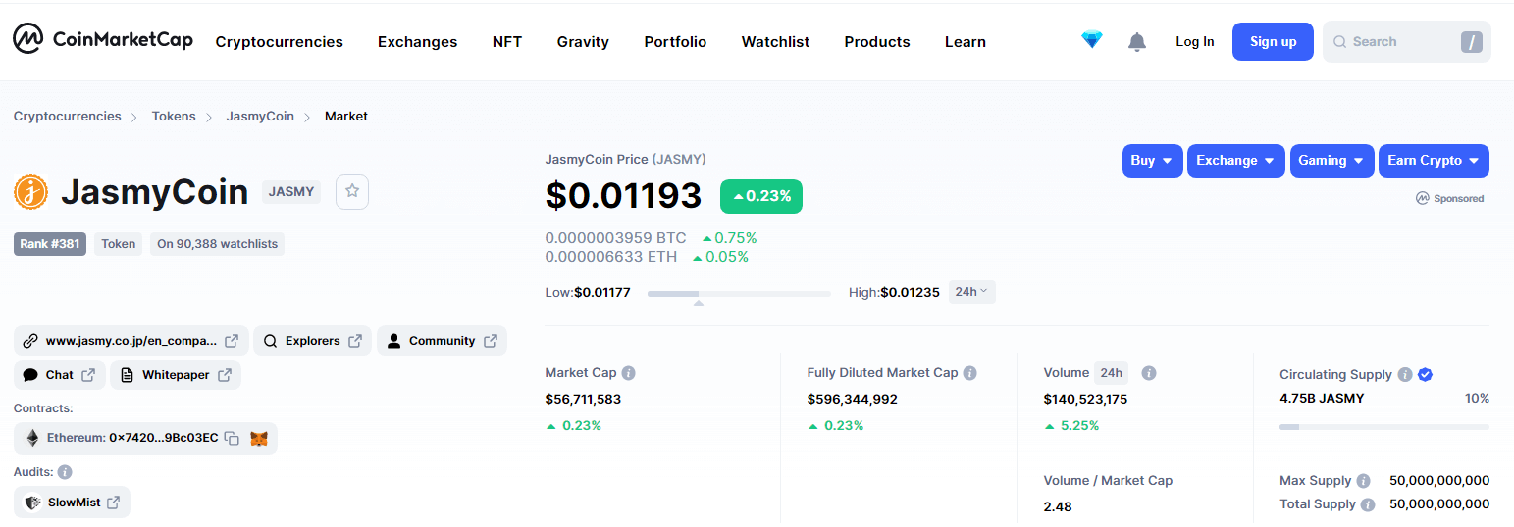This screenshot has width=1514, height=527.
Task: Focus the Search input field
Action: coord(1406,42)
